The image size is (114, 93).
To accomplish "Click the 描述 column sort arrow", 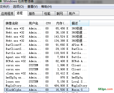I will point(80,21).
